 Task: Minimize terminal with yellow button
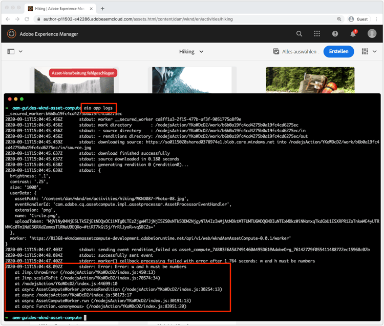[16, 99]
